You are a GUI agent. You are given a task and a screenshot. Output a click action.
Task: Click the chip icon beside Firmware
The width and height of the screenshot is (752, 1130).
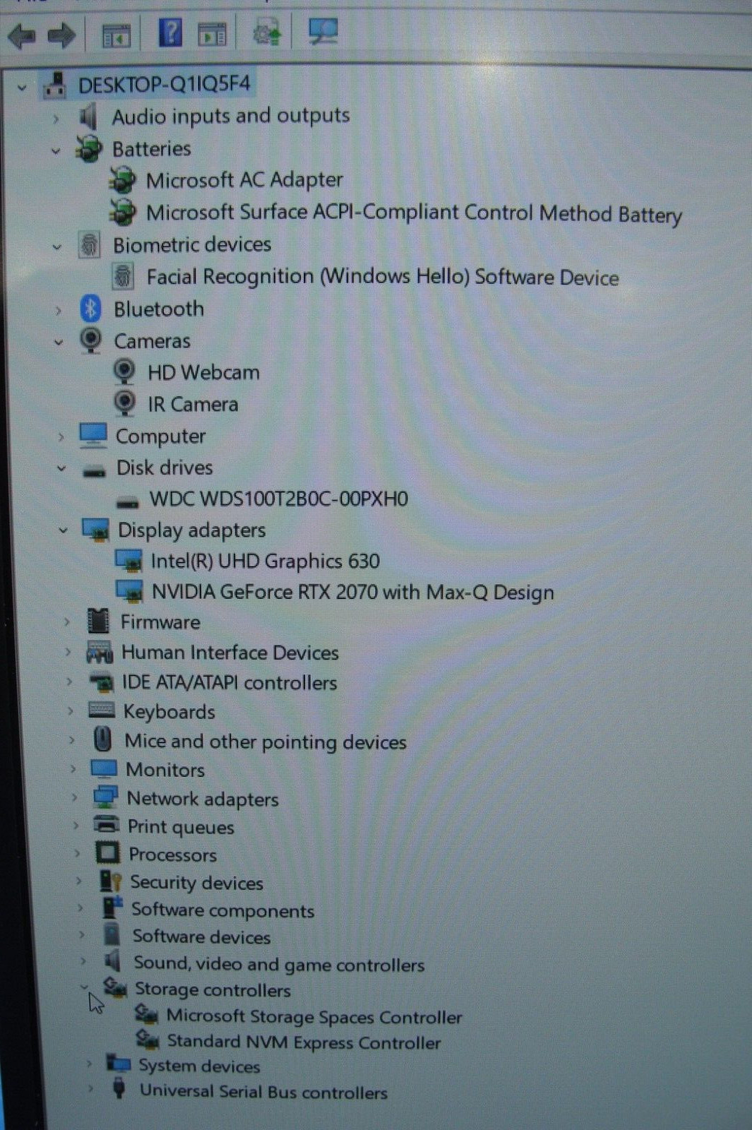point(99,621)
